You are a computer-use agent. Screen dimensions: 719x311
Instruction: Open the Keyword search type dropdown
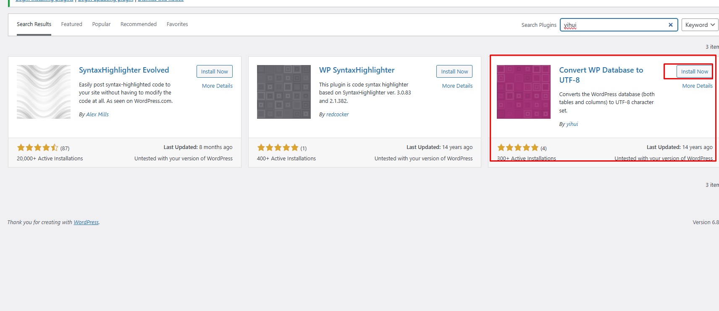coord(700,25)
